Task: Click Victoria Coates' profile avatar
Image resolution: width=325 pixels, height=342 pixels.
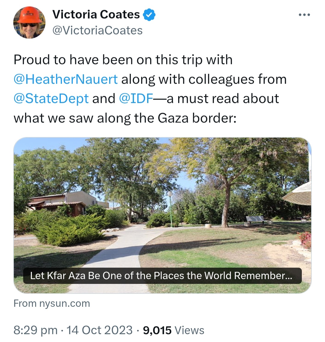Action: point(29,23)
